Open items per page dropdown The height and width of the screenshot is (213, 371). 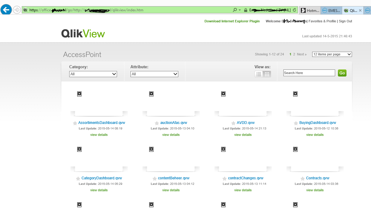[x=332, y=54]
